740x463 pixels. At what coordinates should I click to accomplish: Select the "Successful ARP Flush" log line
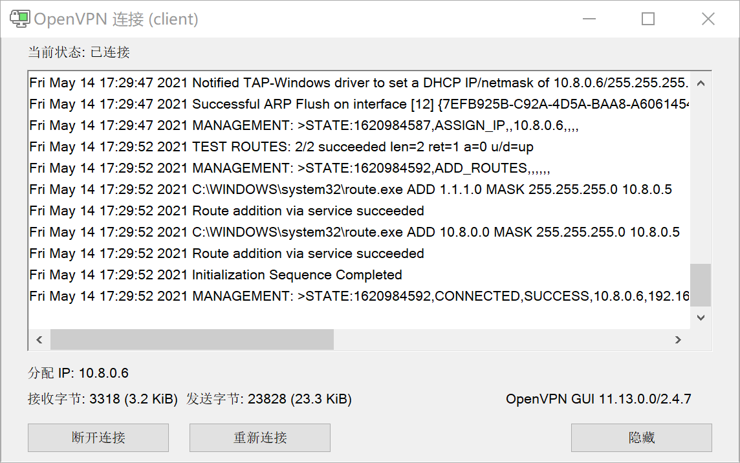359,104
